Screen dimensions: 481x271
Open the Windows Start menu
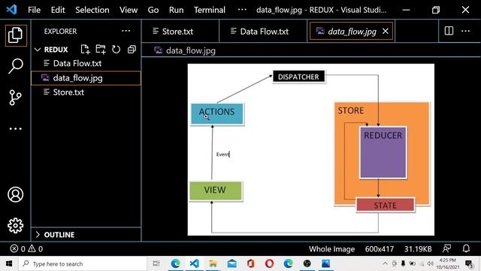point(9,263)
